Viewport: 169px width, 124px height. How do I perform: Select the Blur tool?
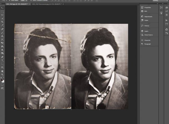(x=2, y=50)
